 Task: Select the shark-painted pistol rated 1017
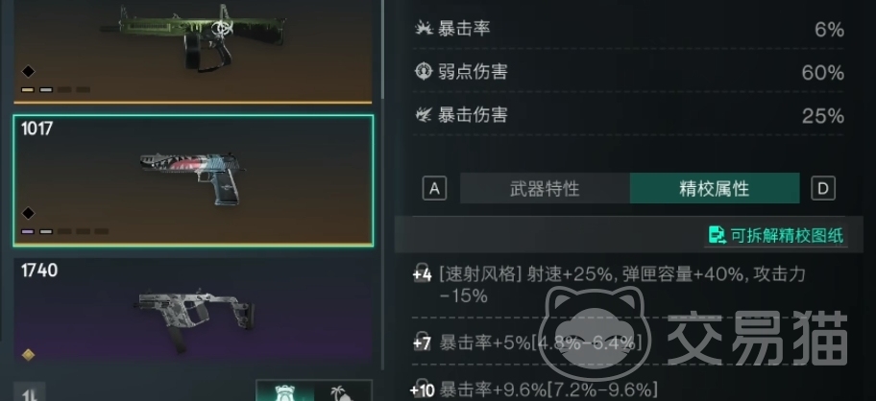(x=193, y=180)
